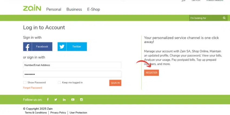Click into the password field

pos(72,74)
